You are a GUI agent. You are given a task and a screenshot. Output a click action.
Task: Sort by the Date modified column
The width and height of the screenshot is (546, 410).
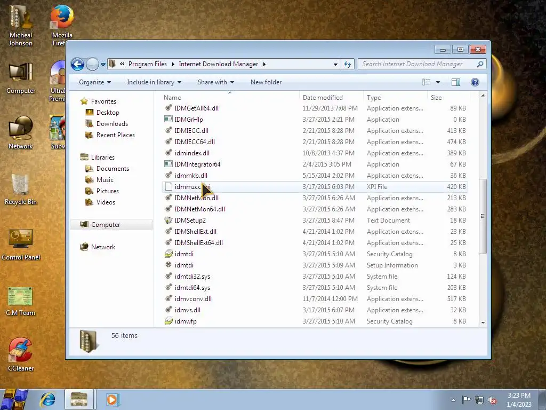tap(323, 98)
